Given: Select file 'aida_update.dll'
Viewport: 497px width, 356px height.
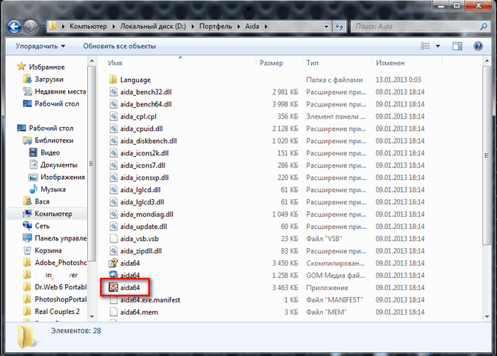Looking at the screenshot, I should [x=144, y=227].
